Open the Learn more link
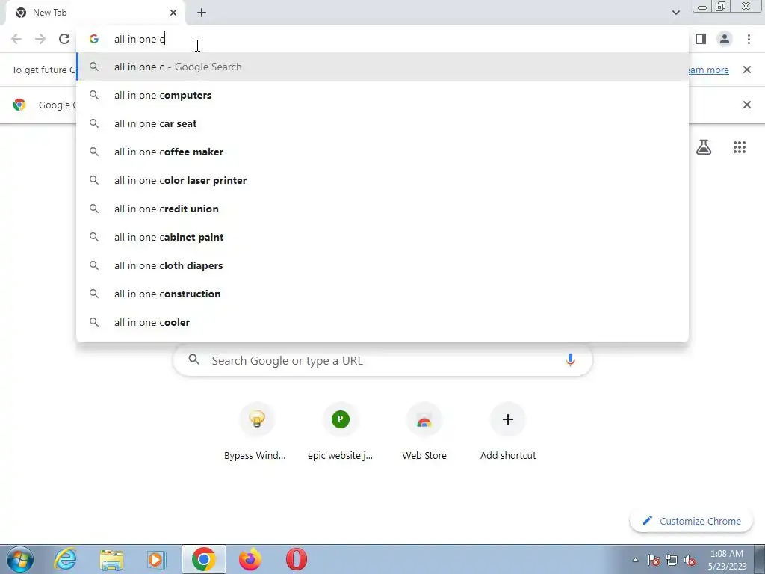 coord(708,70)
